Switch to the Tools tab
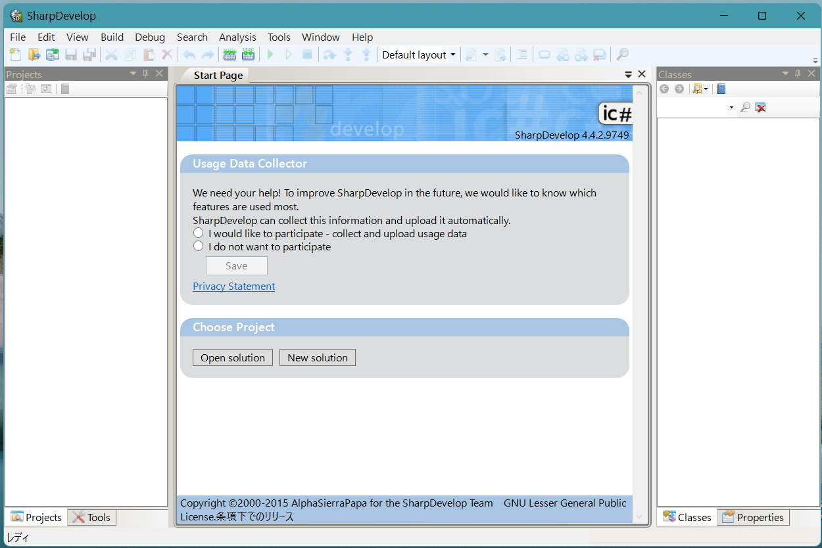This screenshot has height=548, width=822. tap(91, 517)
